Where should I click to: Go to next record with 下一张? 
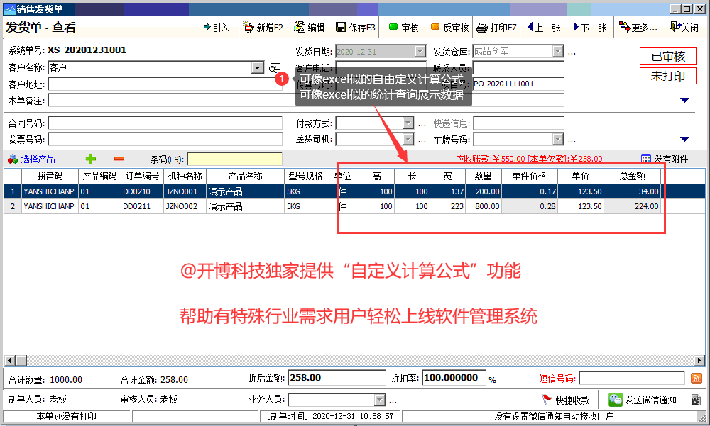pos(590,28)
